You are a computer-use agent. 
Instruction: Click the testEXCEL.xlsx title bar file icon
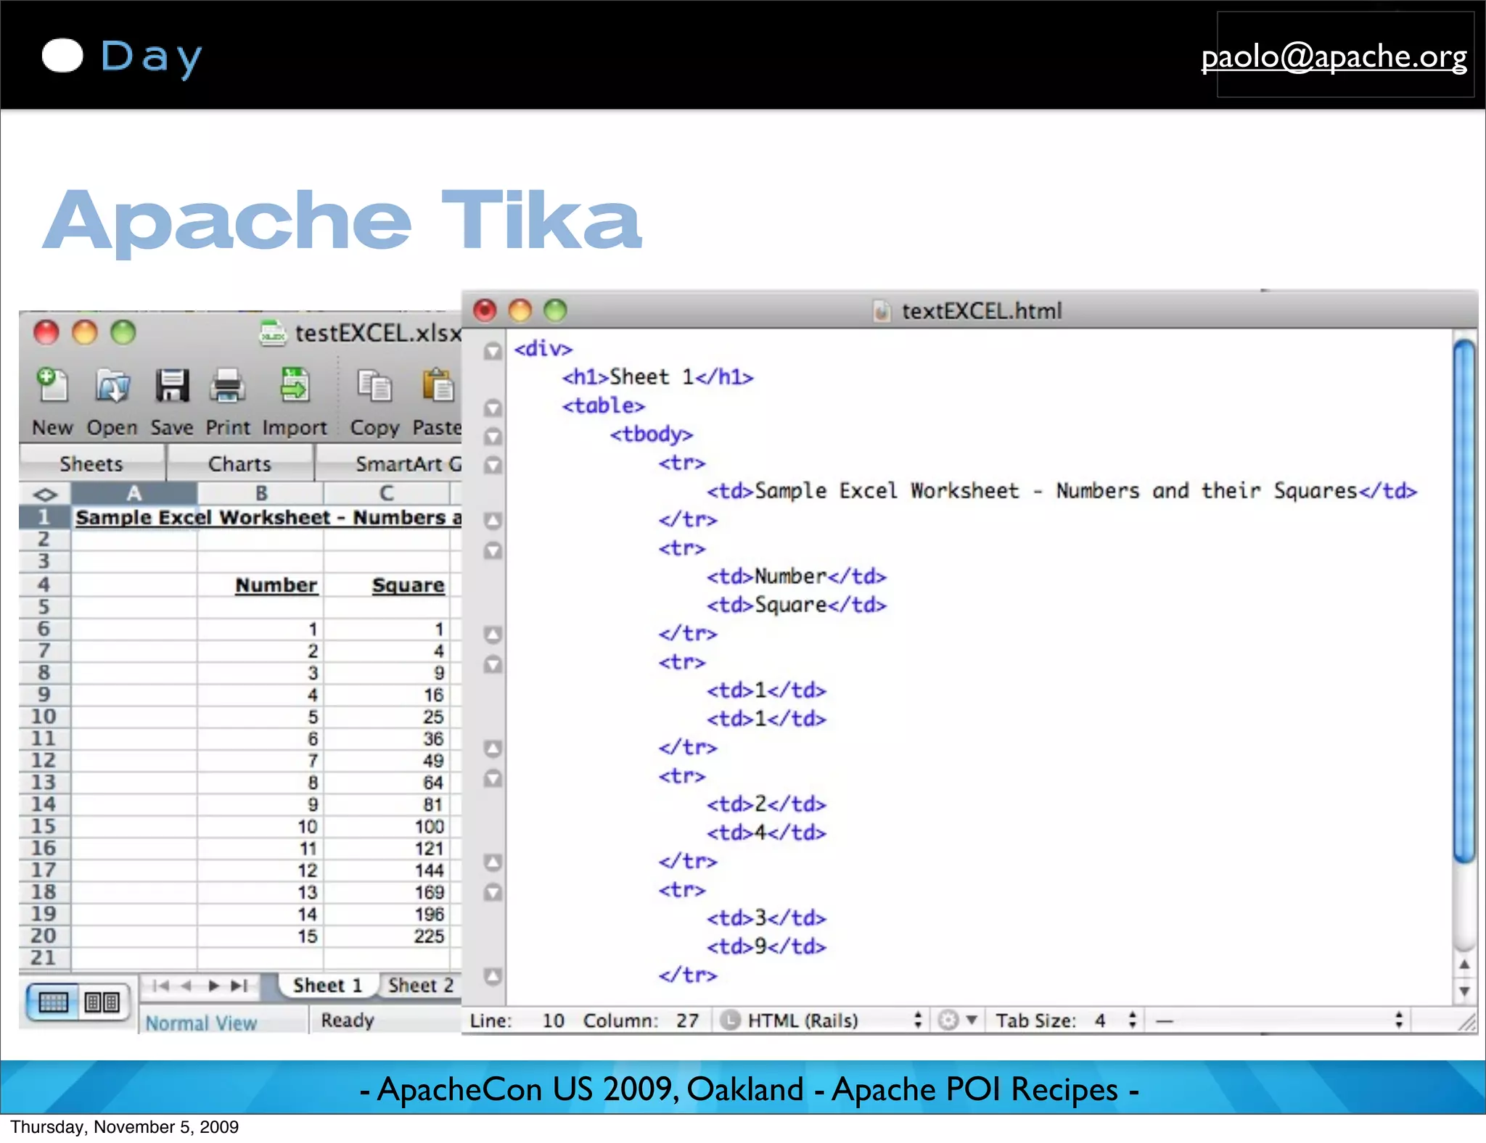tap(273, 334)
